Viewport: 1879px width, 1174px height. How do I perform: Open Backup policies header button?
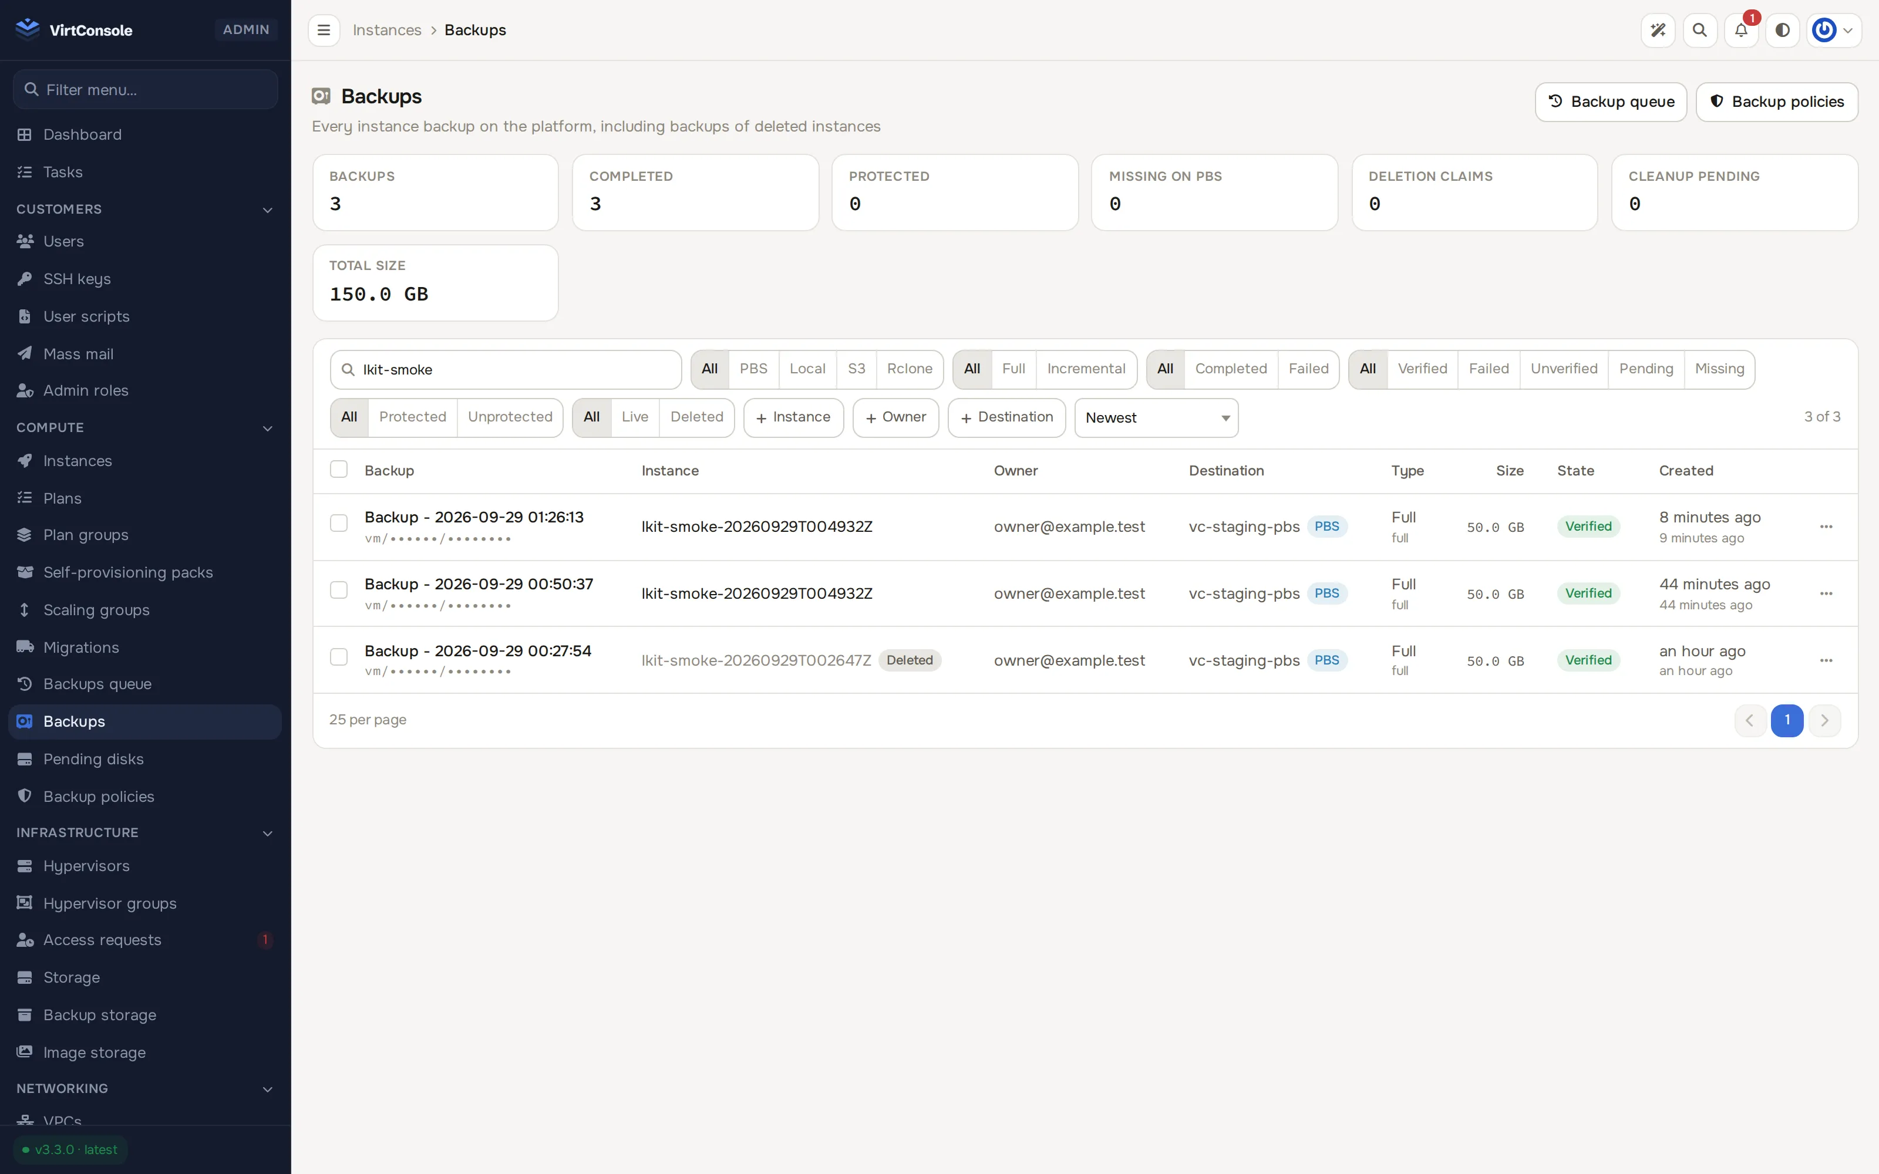click(x=1776, y=102)
